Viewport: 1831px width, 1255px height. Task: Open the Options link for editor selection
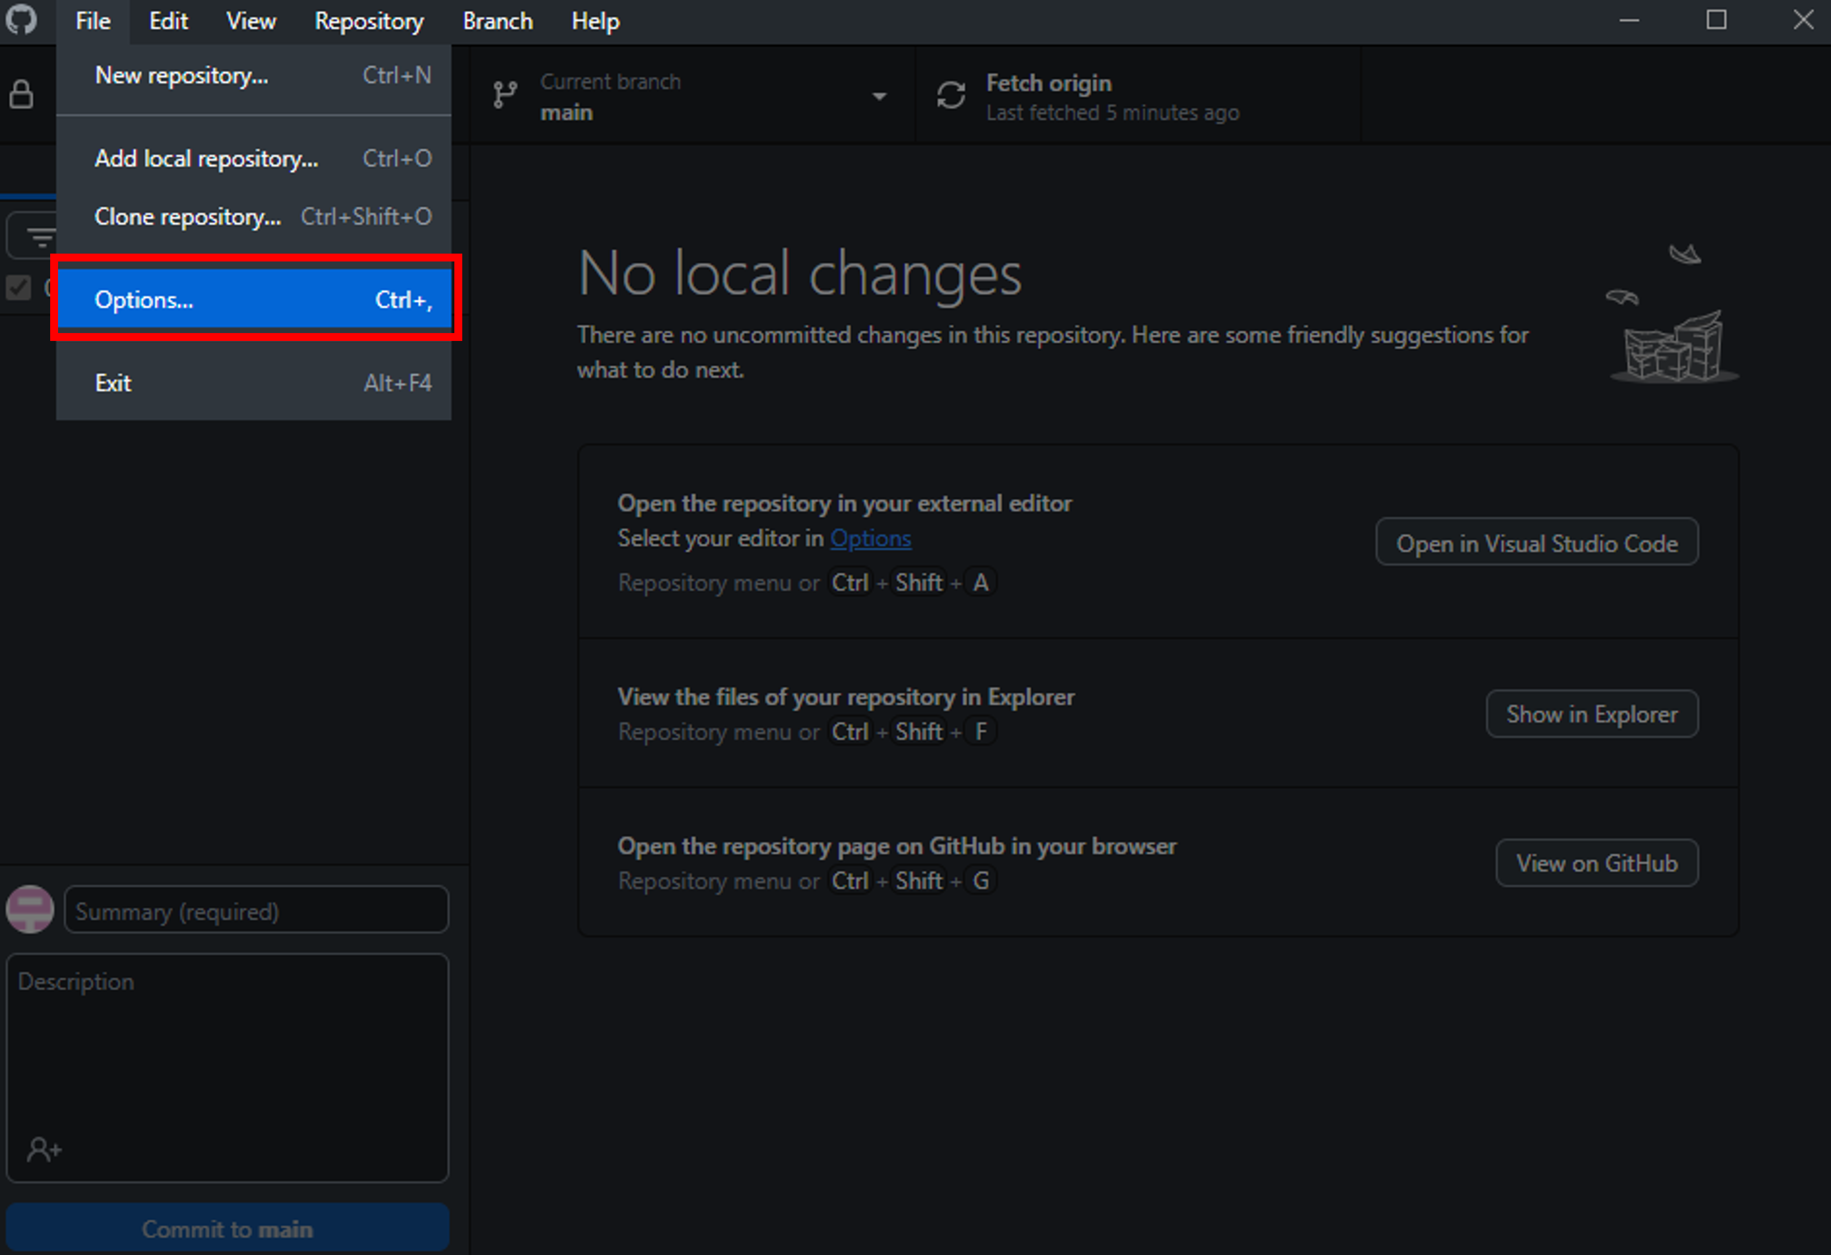870,538
